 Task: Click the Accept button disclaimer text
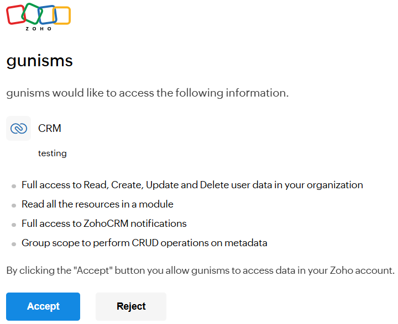[x=201, y=270]
